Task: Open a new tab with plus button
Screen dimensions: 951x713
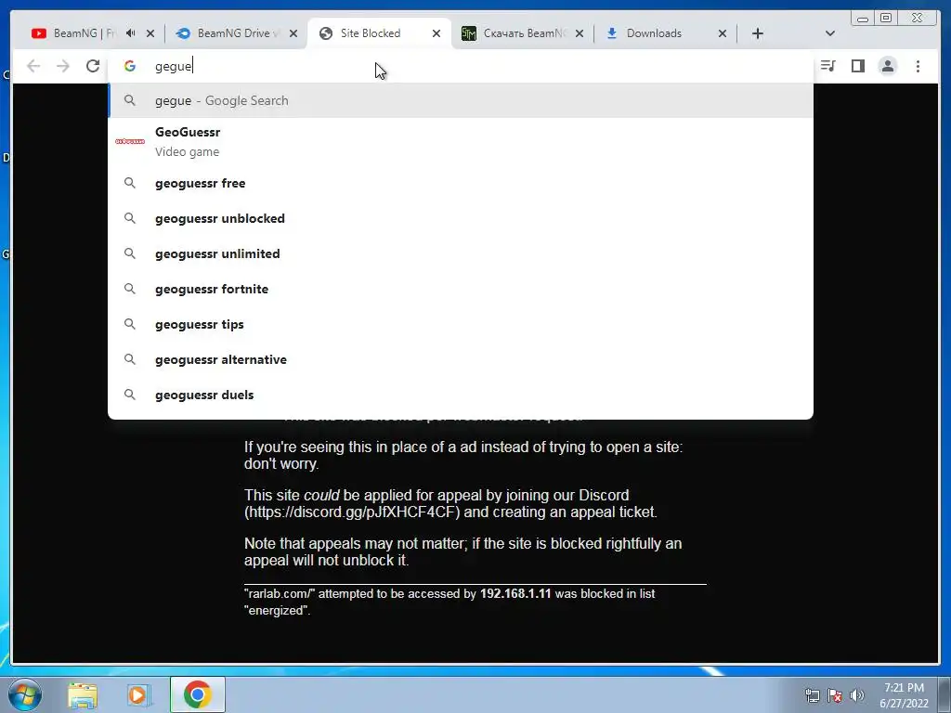Action: [x=758, y=33]
